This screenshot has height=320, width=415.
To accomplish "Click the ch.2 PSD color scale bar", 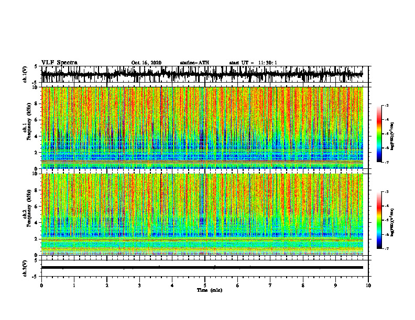I will point(379,220).
